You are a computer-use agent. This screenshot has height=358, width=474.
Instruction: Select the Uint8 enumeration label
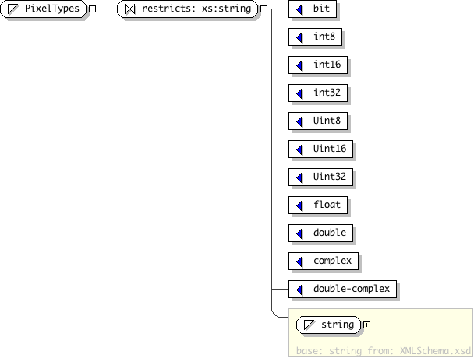pos(327,121)
